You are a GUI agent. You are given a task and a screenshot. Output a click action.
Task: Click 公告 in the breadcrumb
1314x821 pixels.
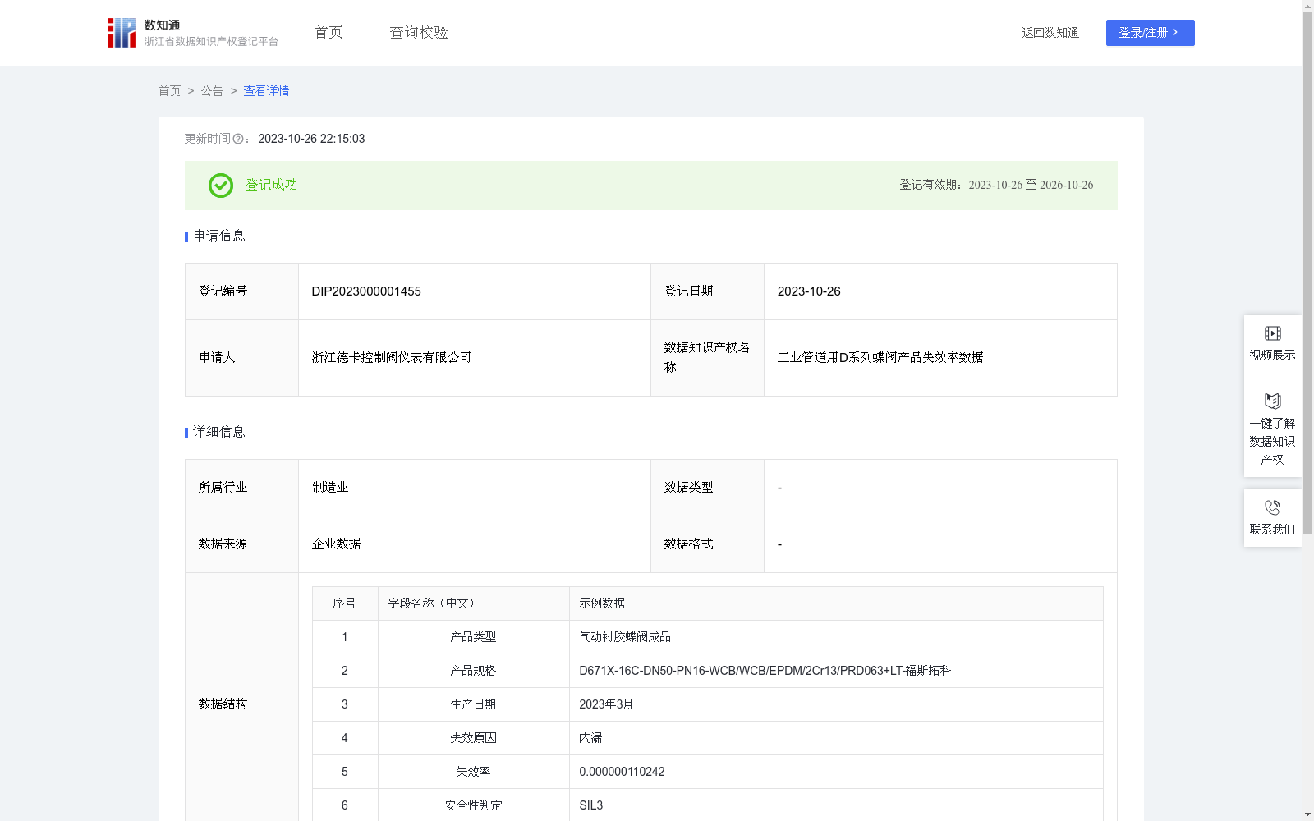pyautogui.click(x=212, y=91)
